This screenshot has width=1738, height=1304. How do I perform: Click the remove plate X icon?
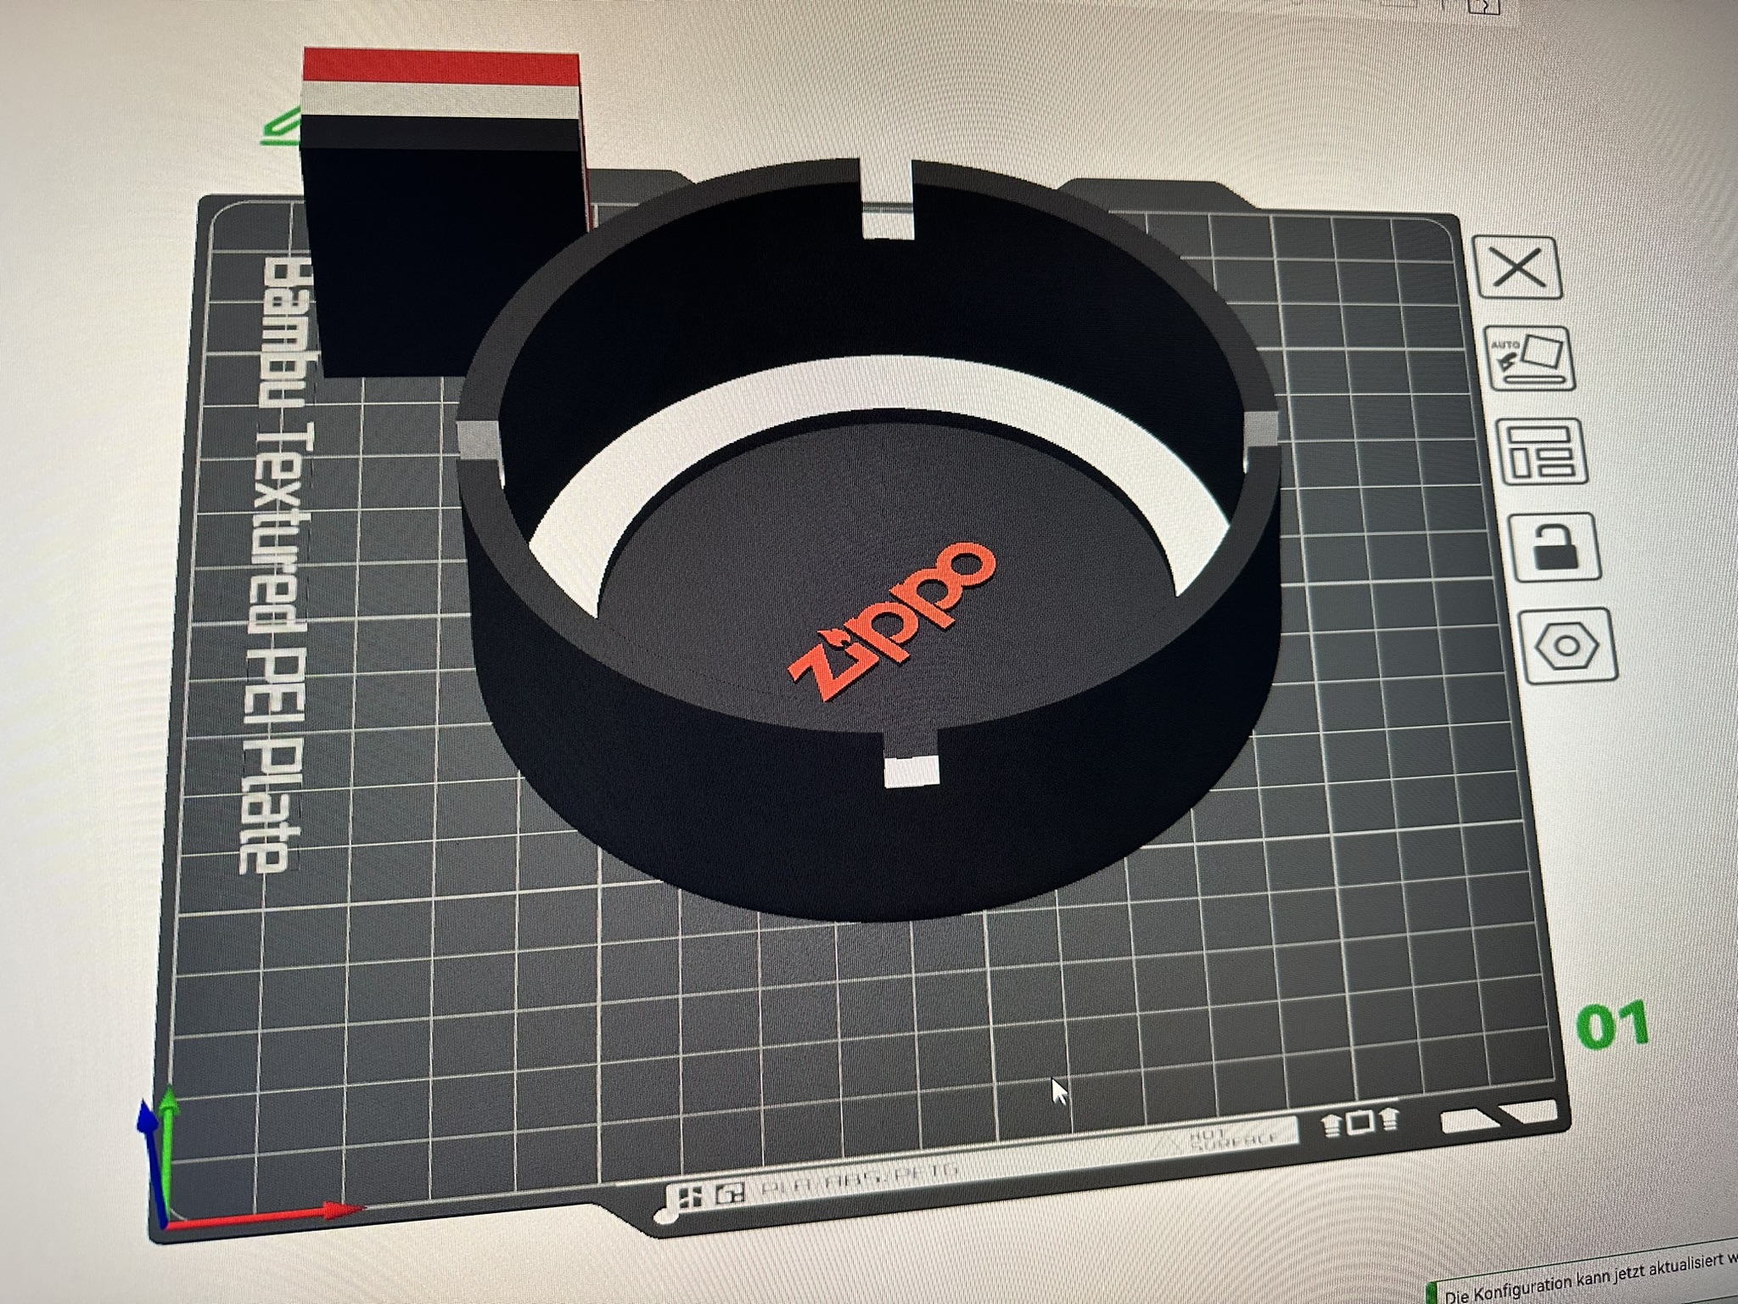(x=1518, y=268)
